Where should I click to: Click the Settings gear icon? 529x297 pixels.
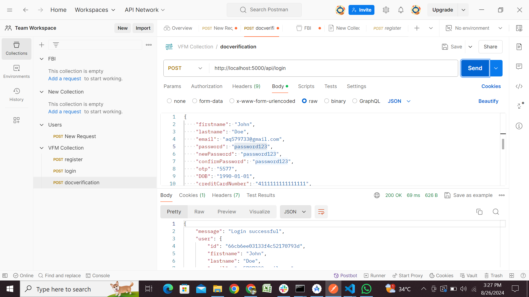[386, 10]
